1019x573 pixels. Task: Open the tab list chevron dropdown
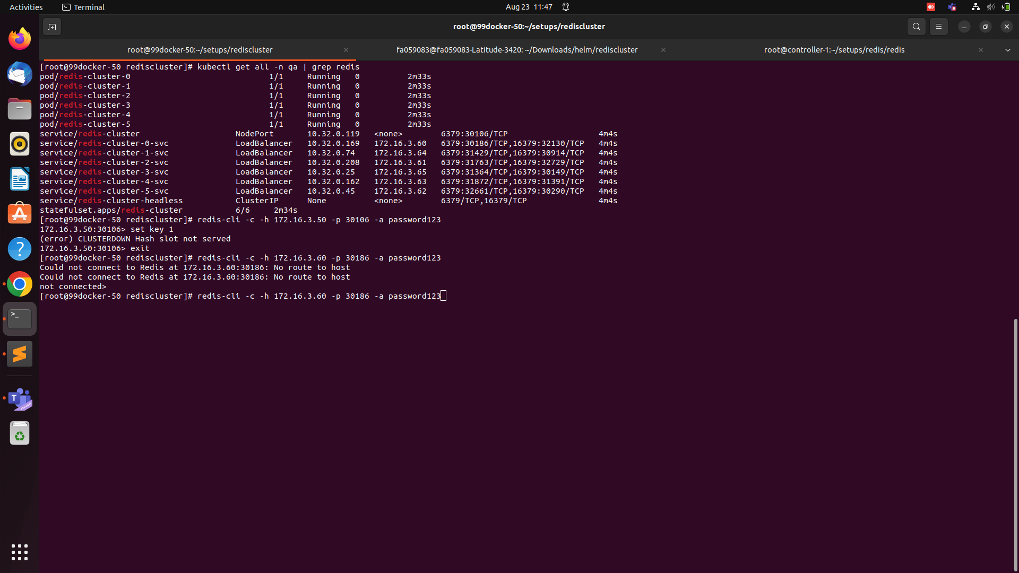click(1008, 49)
